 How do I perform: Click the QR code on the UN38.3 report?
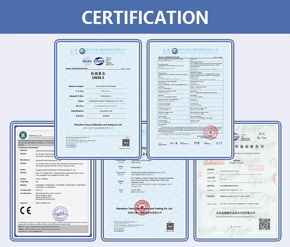tap(126, 143)
